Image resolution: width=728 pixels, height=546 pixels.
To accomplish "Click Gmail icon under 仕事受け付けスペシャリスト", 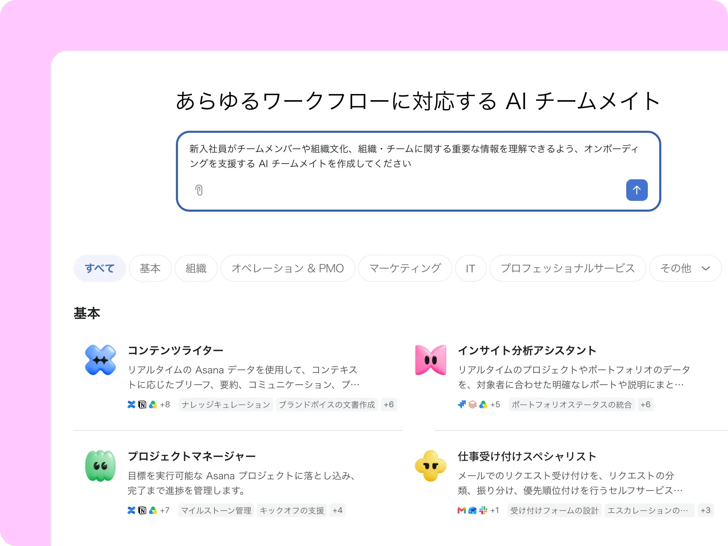I will [462, 510].
